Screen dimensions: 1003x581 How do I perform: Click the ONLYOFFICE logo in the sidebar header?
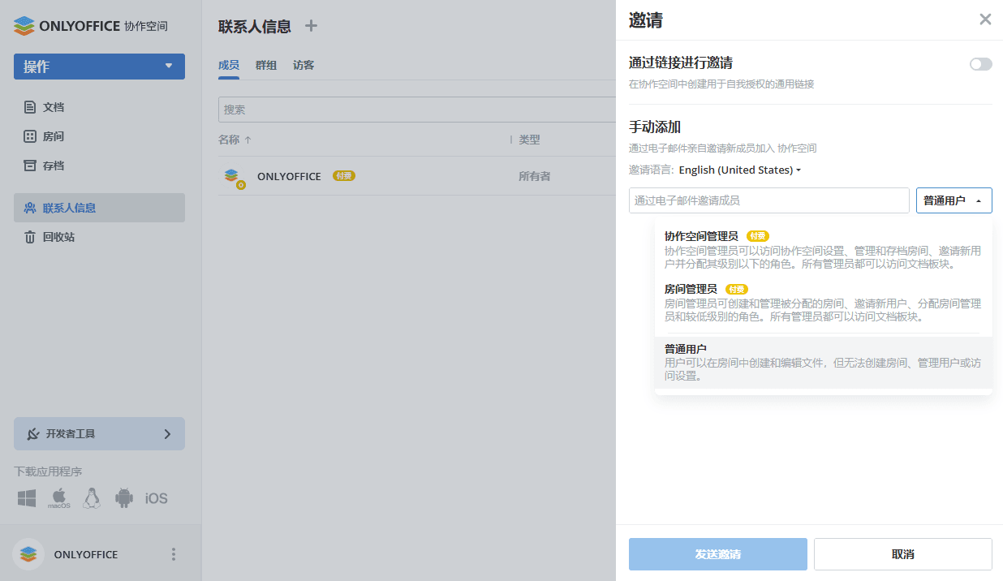(x=91, y=26)
